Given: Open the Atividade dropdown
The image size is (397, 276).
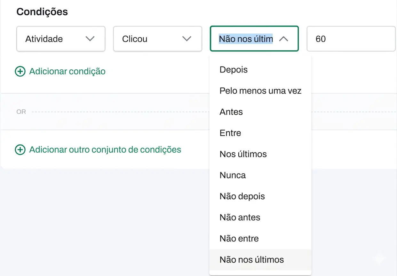Looking at the screenshot, I should coord(60,39).
